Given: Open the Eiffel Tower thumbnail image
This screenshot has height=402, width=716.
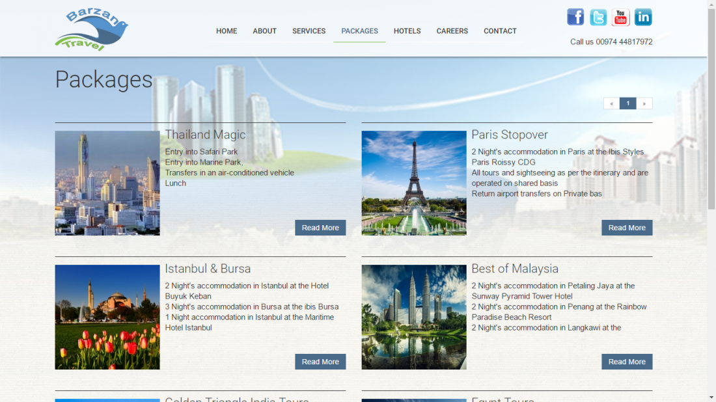Looking at the screenshot, I should pyautogui.click(x=414, y=183).
